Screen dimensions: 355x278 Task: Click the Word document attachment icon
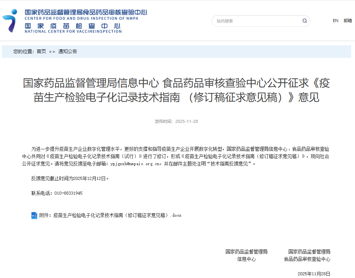click(34, 215)
